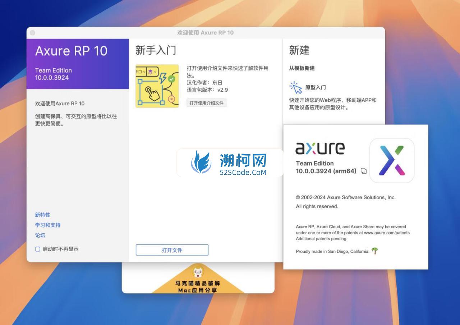This screenshot has width=460, height=325.
Task: Click the palm tree emoji icon
Action: click(374, 251)
